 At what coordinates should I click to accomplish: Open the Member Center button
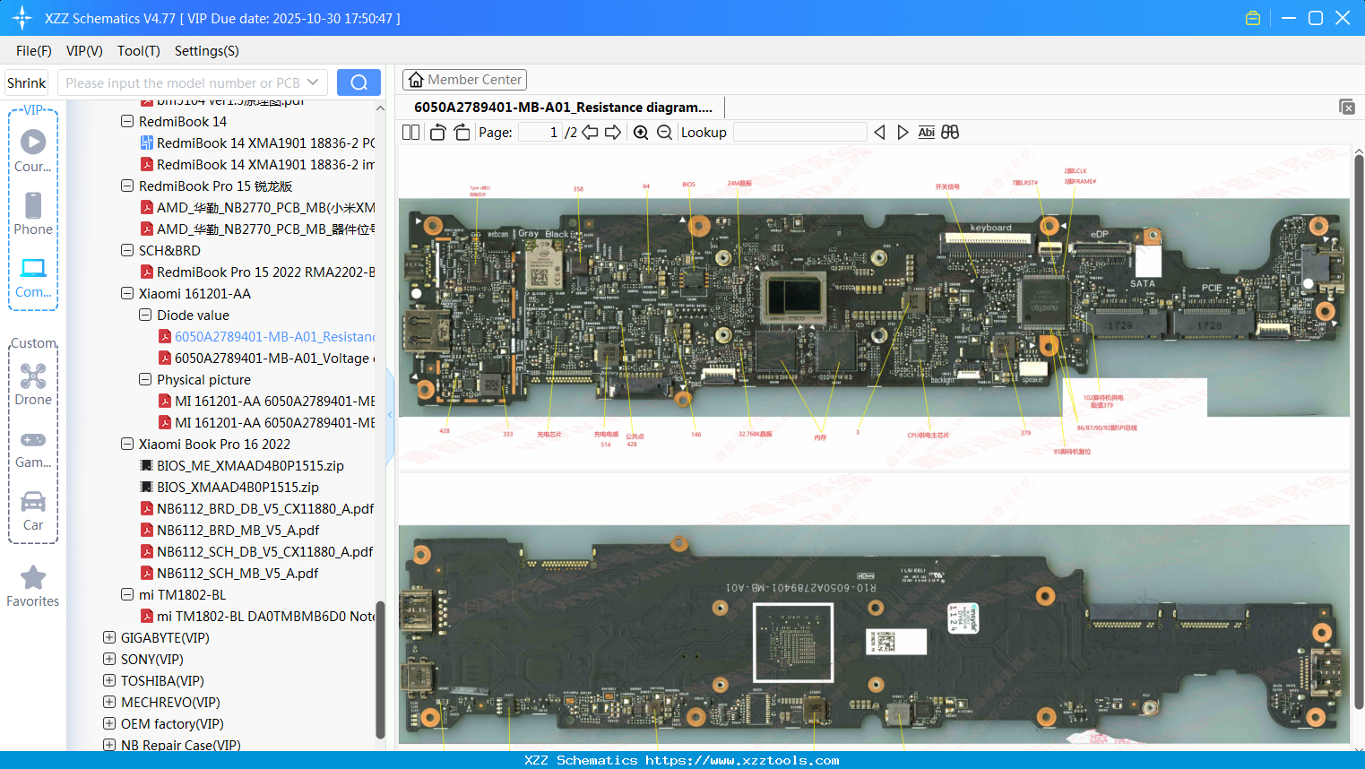click(464, 80)
